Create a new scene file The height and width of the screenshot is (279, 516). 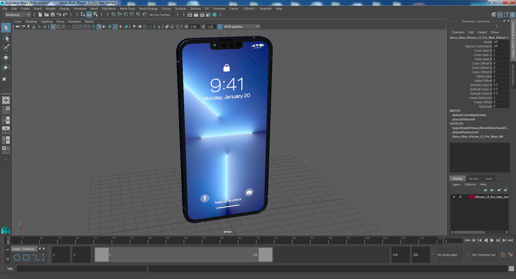point(40,15)
